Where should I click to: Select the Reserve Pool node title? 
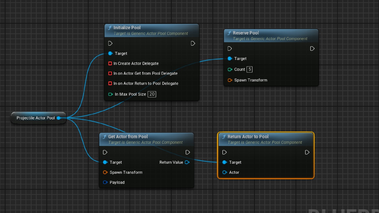(x=246, y=33)
